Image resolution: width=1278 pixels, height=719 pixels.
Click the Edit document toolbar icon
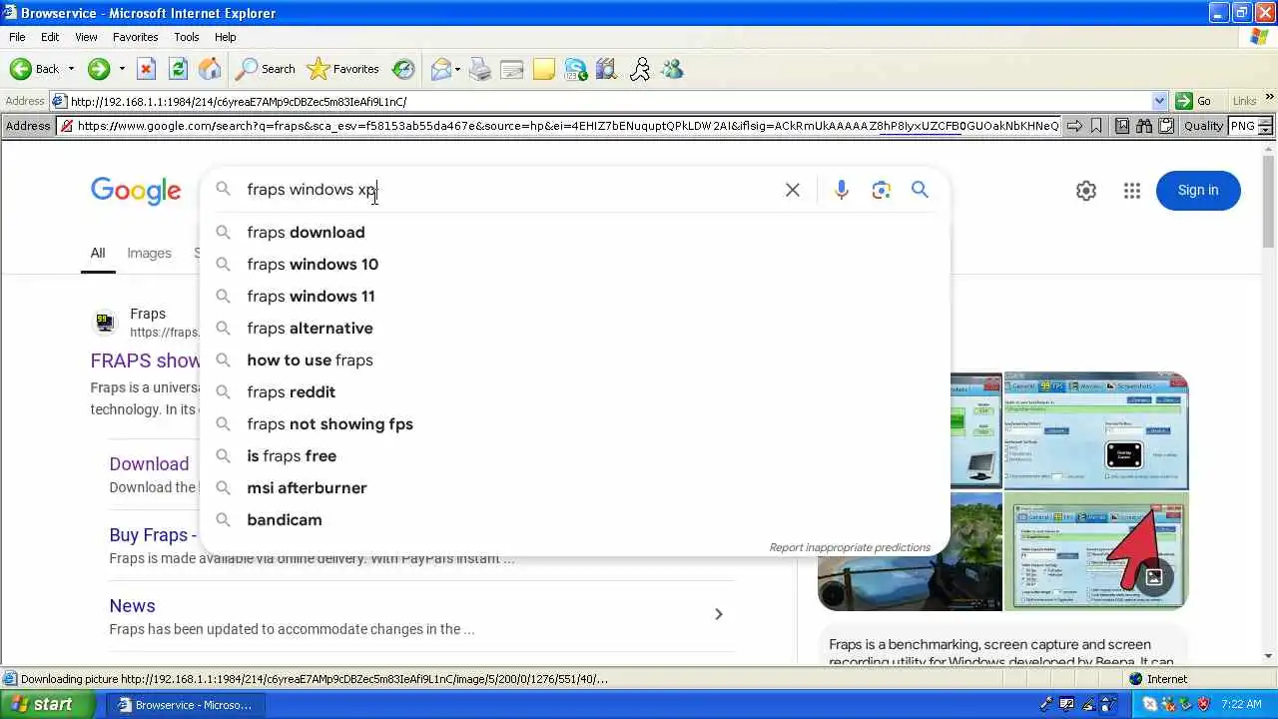point(512,69)
